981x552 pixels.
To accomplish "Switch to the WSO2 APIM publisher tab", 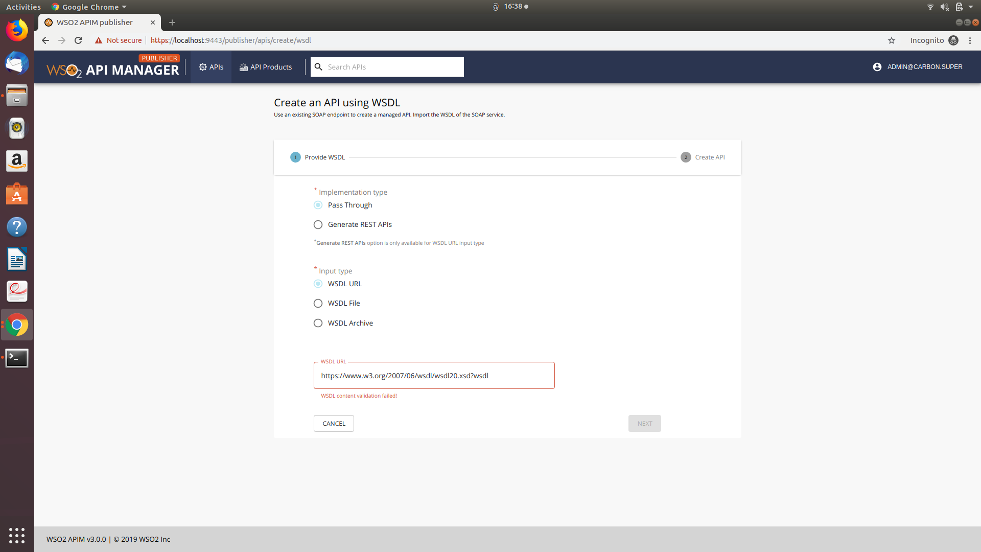I will (95, 22).
